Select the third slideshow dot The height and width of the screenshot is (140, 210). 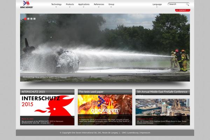(x=31, y=19)
